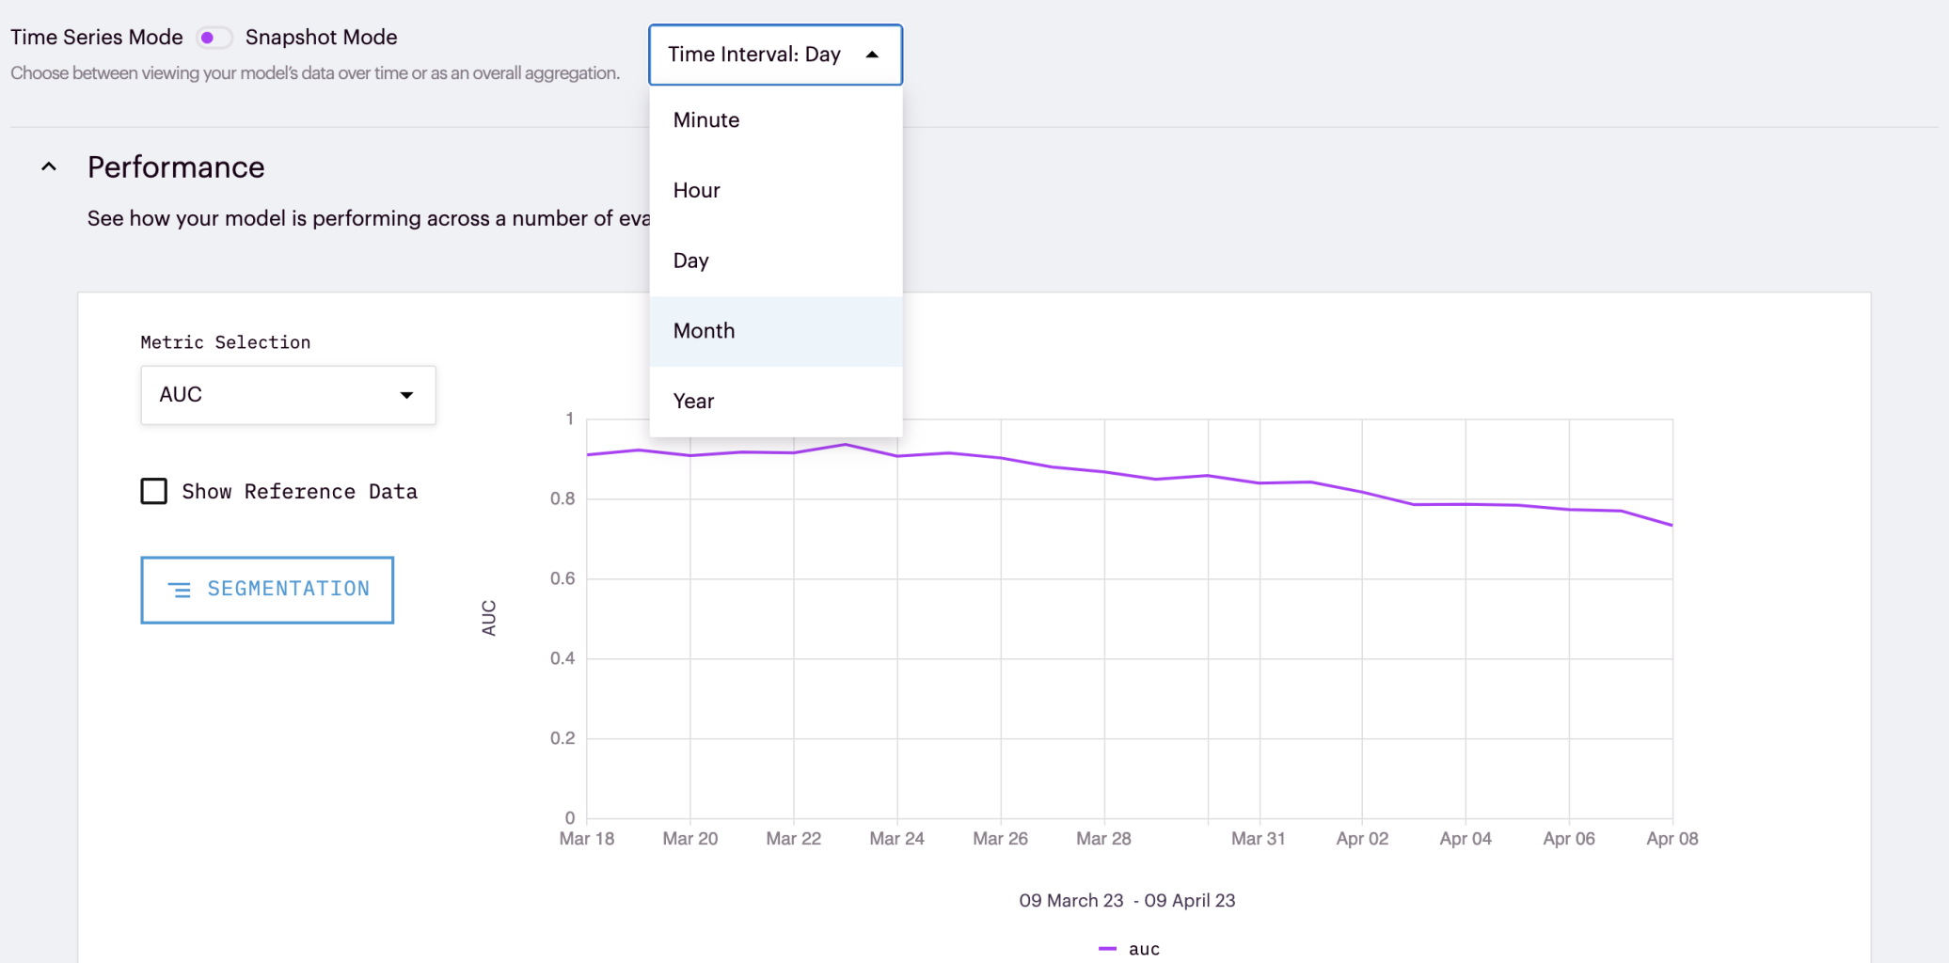The height and width of the screenshot is (963, 1949).
Task: Click the AUC y-axis title
Action: 489,618
